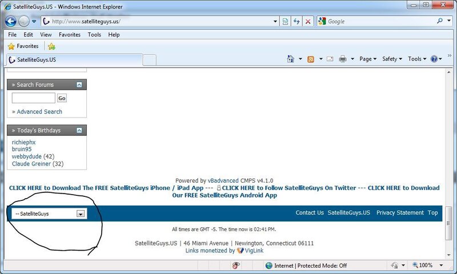The width and height of the screenshot is (457, 274).
Task: Refresh the page with the Refresh icon
Action: pyautogui.click(x=296, y=21)
